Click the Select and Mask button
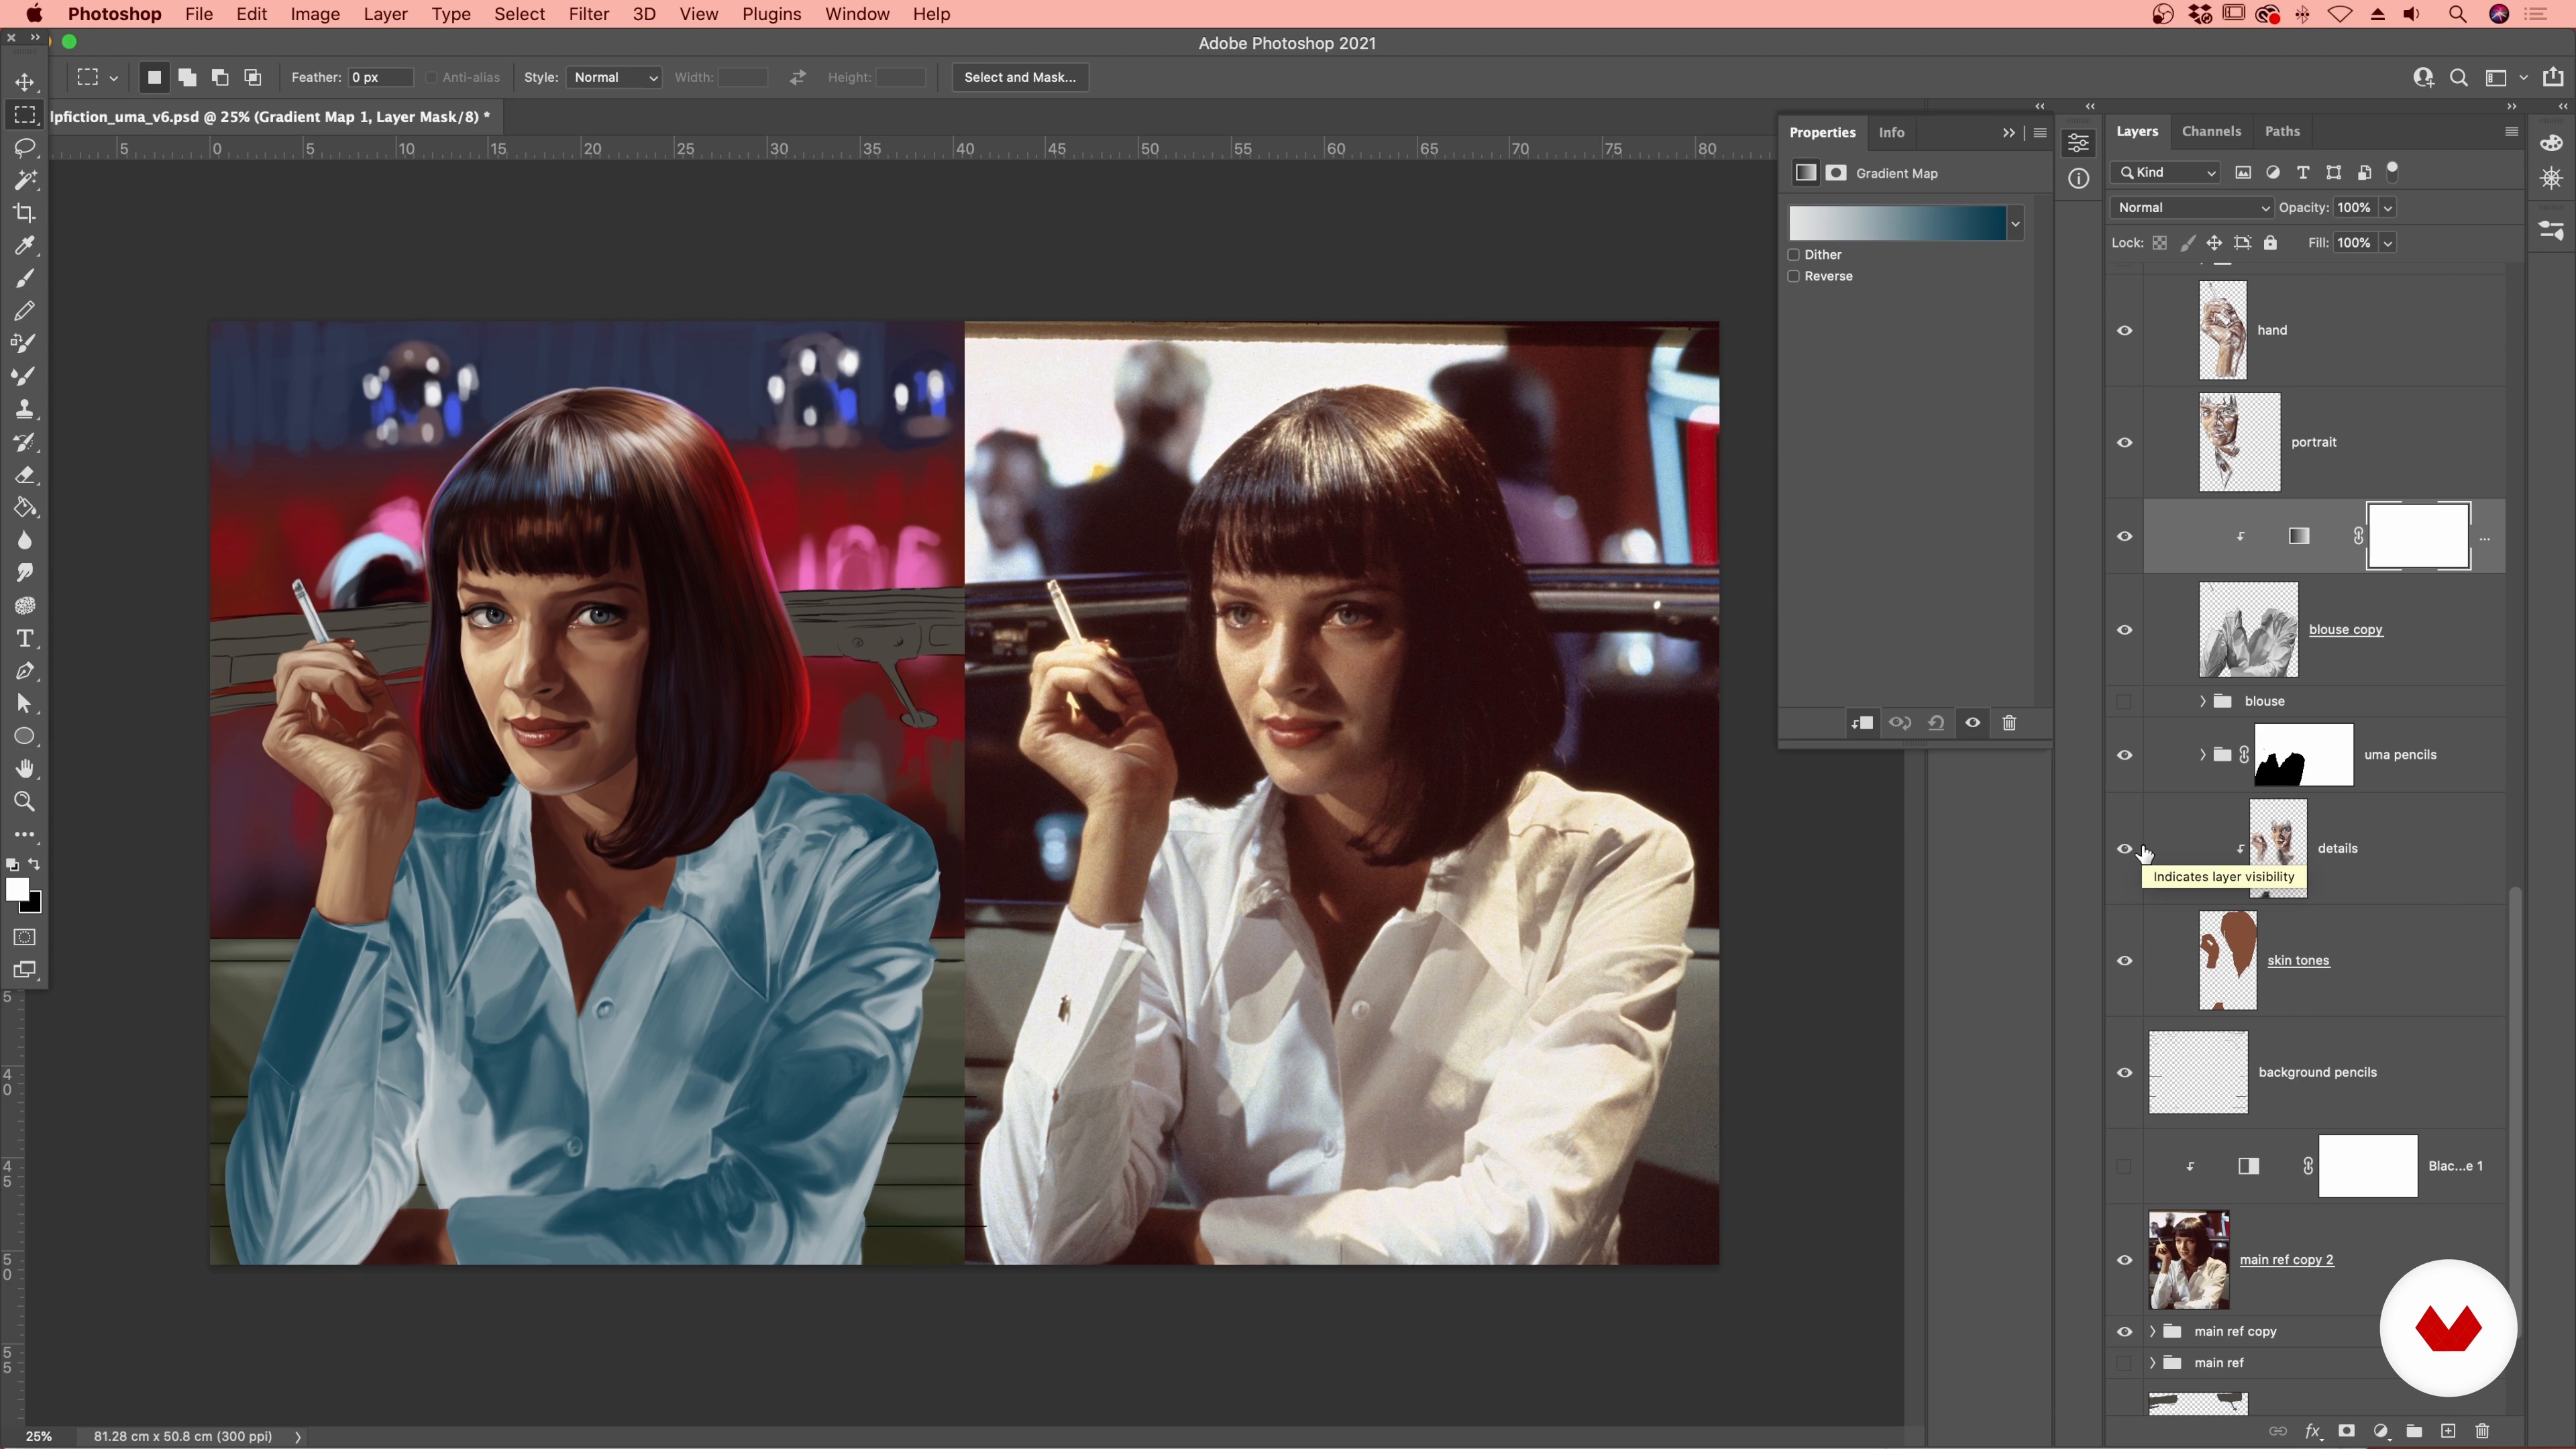Screen dimensions: 2576x1449 click(1020, 77)
